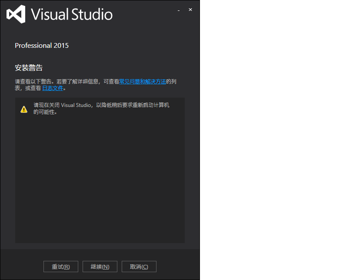Click the Professional 2015 edition text
The width and height of the screenshot is (356, 280).
coord(42,45)
